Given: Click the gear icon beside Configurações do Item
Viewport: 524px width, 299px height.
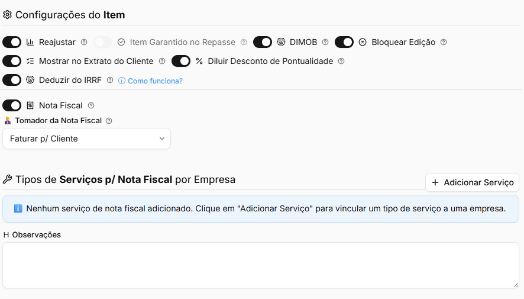Looking at the screenshot, I should point(7,15).
